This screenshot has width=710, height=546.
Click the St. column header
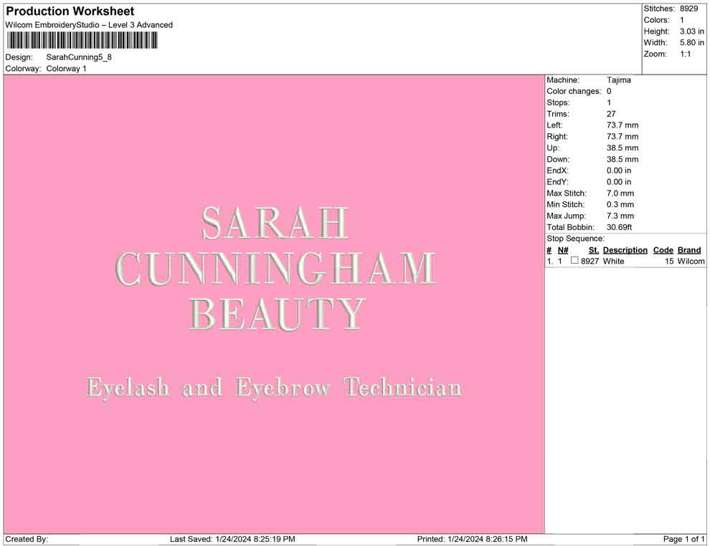[x=593, y=250]
